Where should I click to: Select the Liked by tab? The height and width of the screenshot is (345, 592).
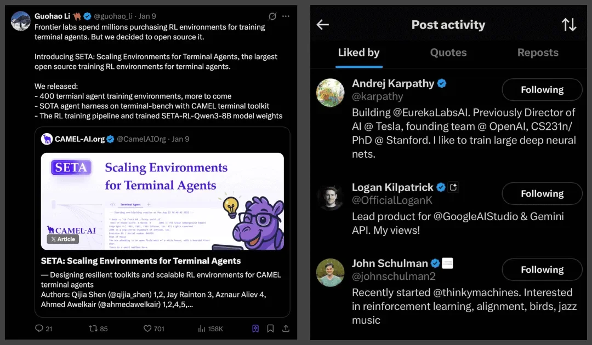tap(358, 53)
